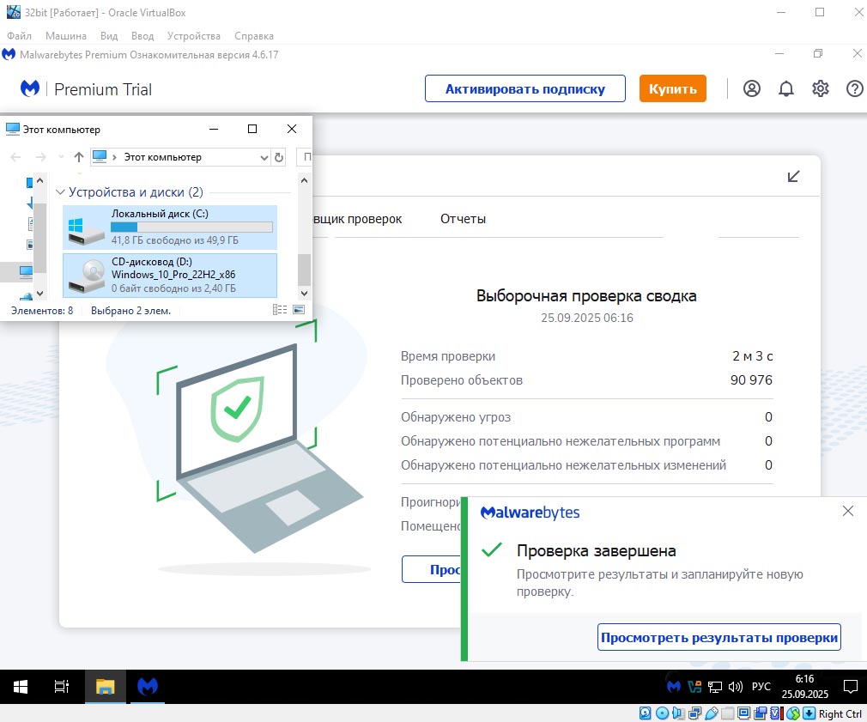Open the 'Машина' VirtualBox menu

(66, 36)
